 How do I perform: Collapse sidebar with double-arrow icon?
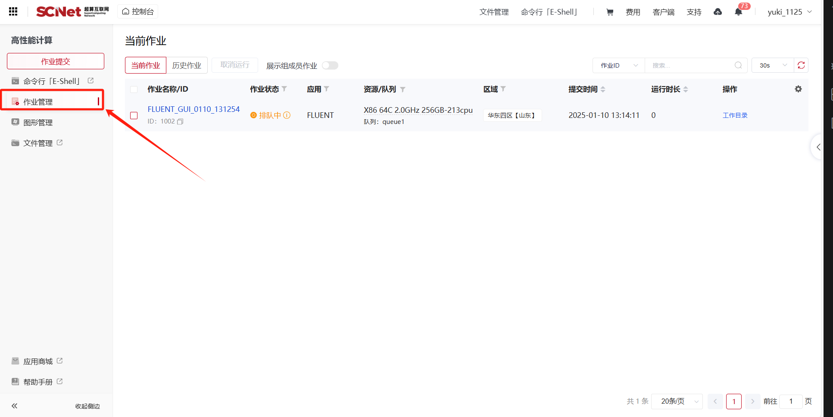coord(15,406)
